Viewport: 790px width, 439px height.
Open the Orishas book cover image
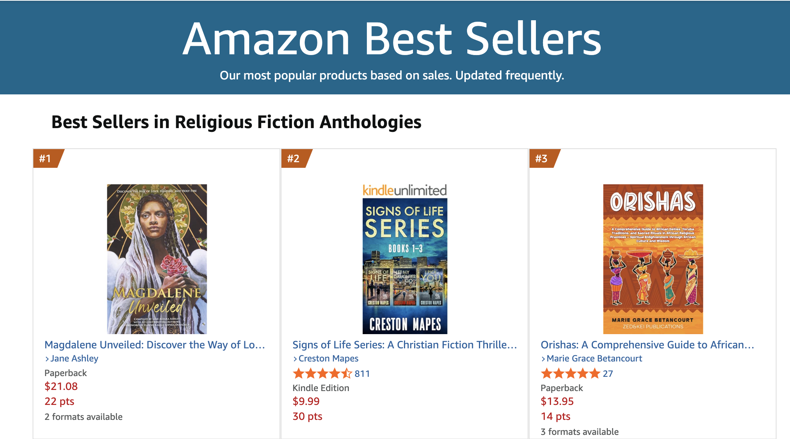click(653, 259)
